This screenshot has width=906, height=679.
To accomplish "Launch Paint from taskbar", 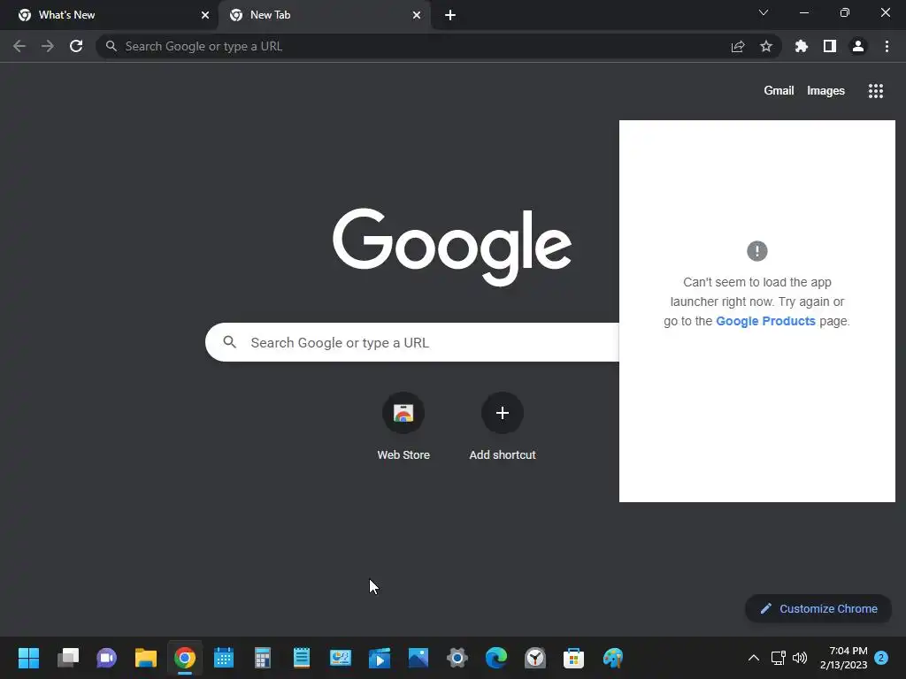I will click(613, 658).
